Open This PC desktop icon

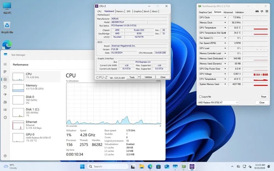pyautogui.click(x=7, y=8)
